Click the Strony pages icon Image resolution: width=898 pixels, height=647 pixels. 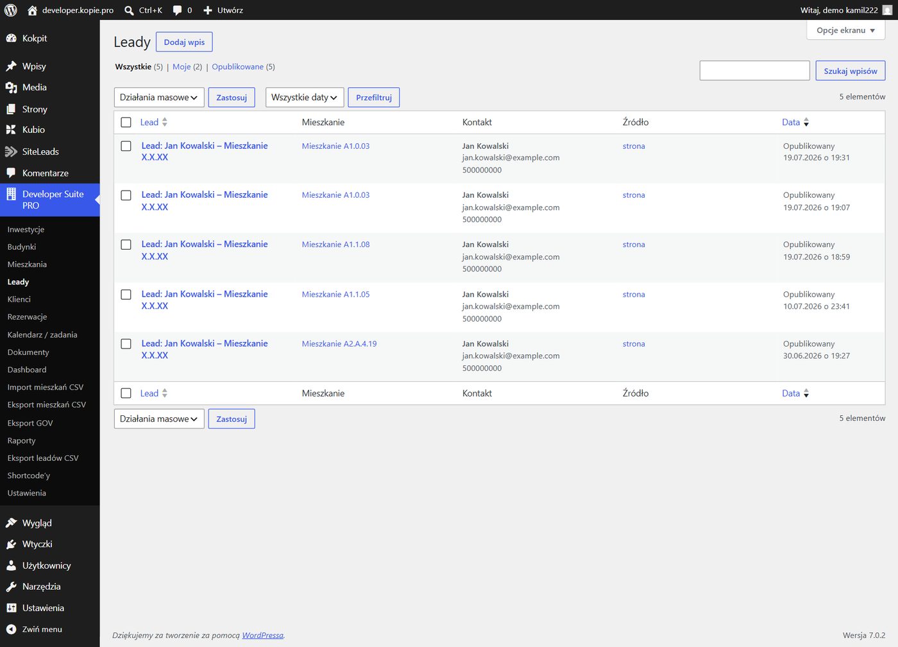point(11,109)
